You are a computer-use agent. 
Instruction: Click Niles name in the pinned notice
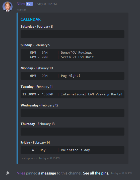(21, 173)
